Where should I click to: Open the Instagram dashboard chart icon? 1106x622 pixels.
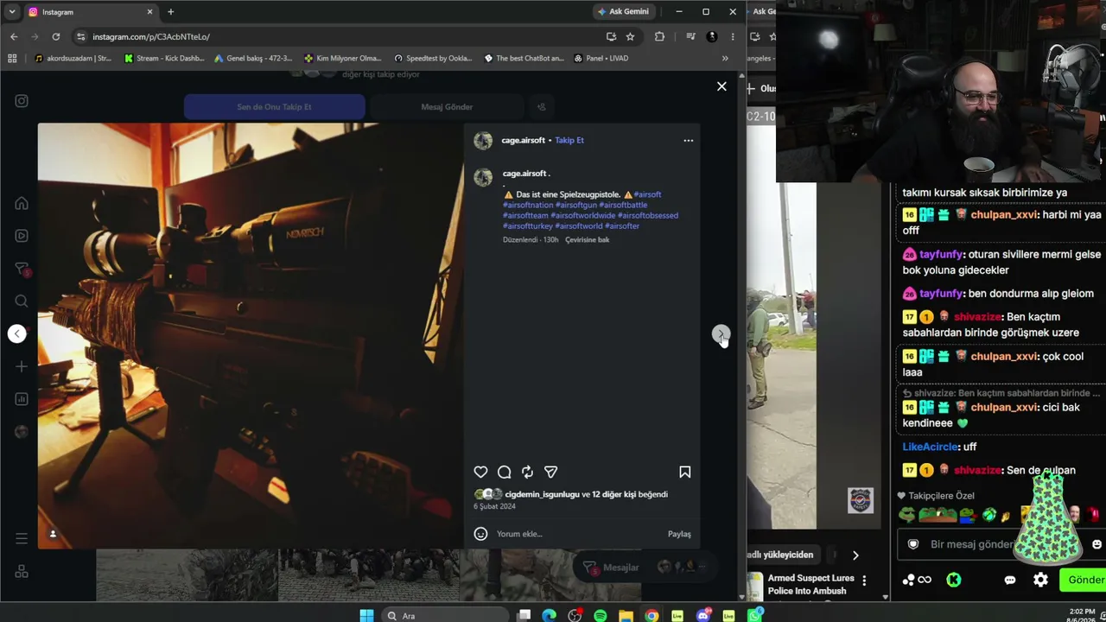pos(22,399)
